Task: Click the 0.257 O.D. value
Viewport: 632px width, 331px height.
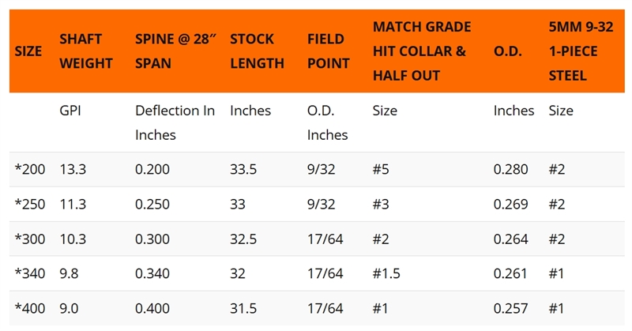Action: coord(510,308)
